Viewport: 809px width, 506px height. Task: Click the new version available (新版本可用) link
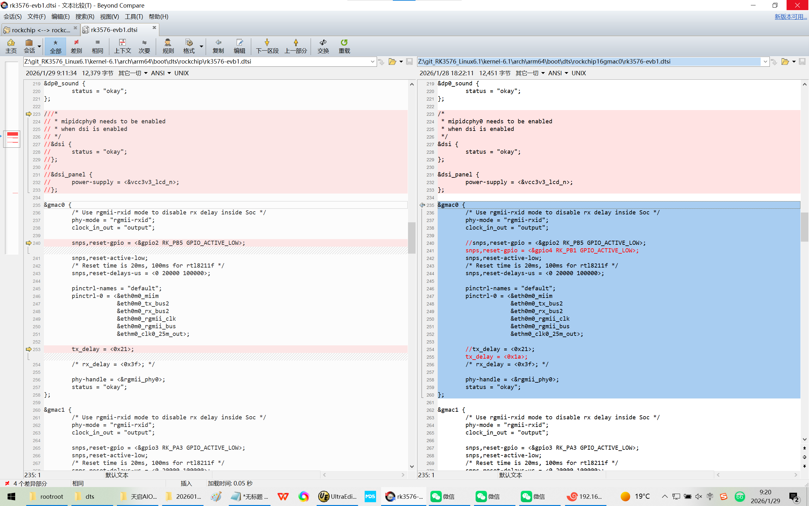[790, 16]
